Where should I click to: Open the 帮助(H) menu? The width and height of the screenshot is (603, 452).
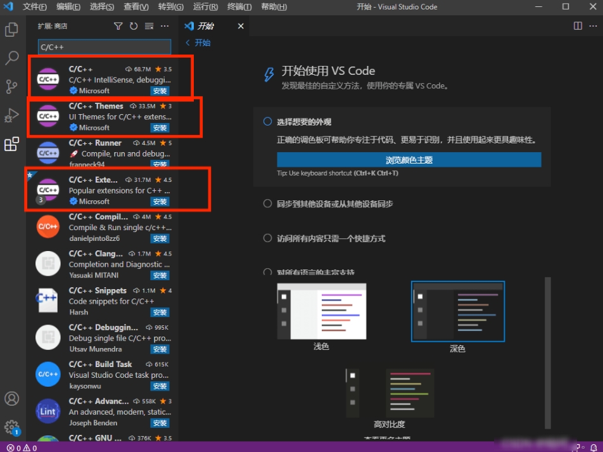click(274, 6)
